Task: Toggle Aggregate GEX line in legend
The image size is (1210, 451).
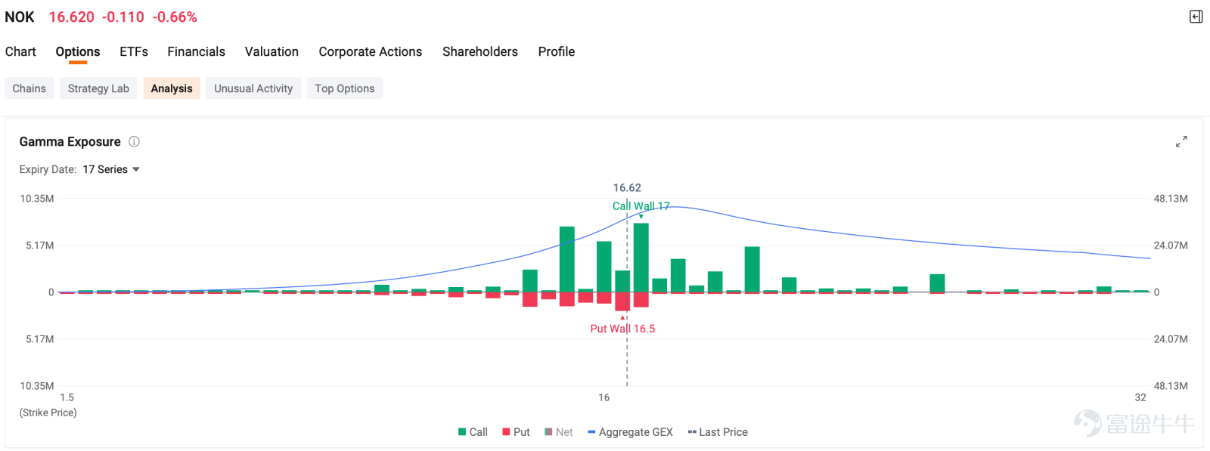Action: [x=630, y=432]
